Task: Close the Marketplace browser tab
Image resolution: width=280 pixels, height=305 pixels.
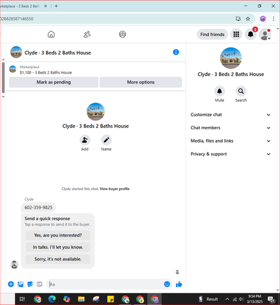Action: coord(45,6)
